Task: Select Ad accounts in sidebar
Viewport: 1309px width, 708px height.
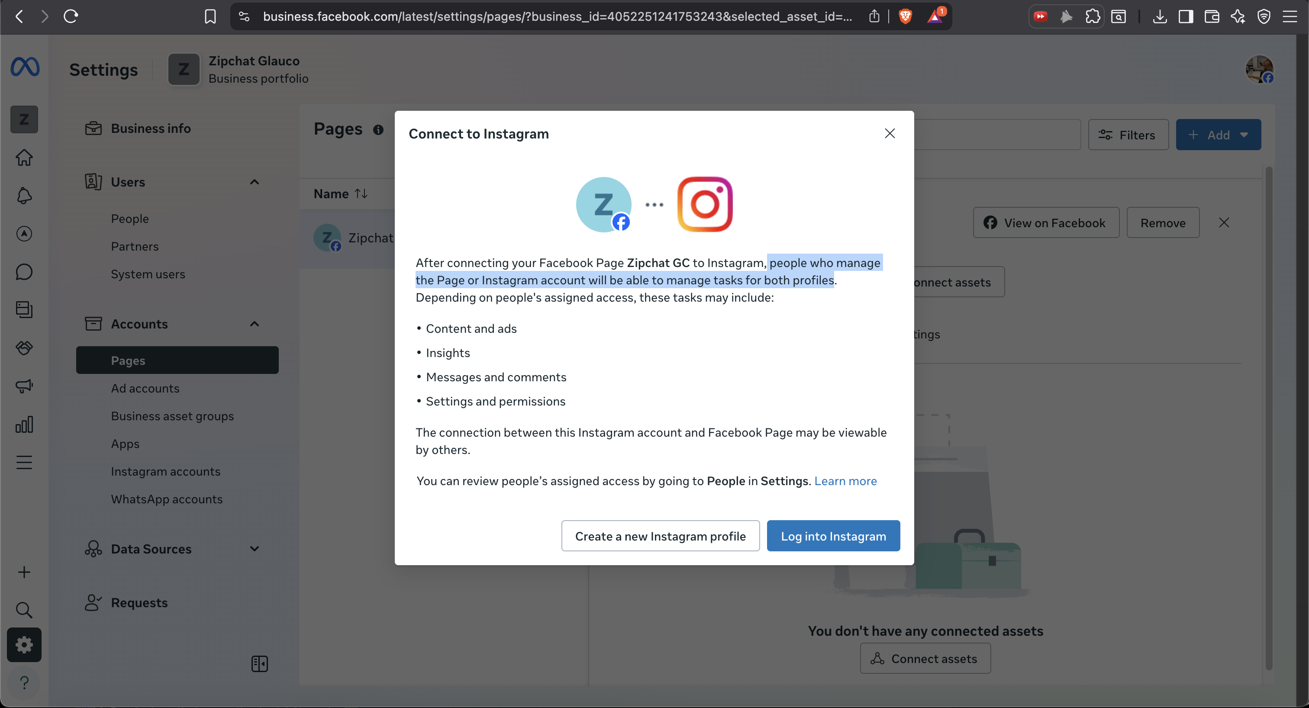Action: click(145, 388)
